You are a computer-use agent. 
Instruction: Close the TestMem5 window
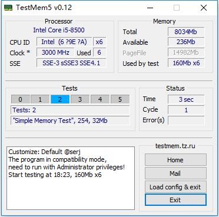[x=204, y=8]
